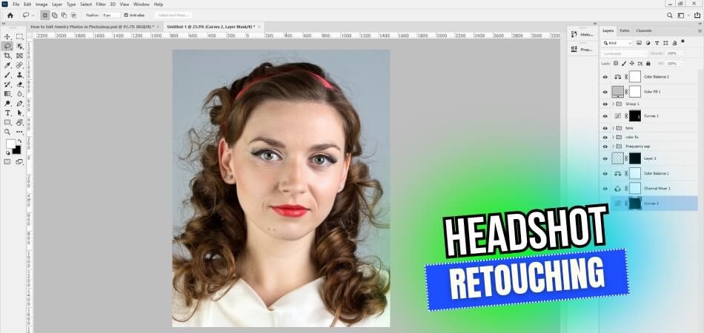Hide the Curves 1 layer
Screen dimensions: 704x333
pos(605,115)
